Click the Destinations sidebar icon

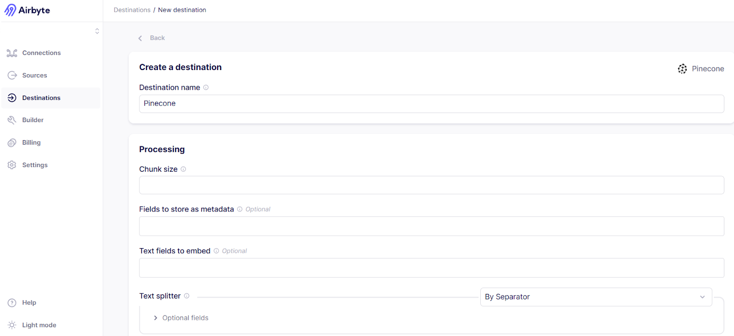coord(12,98)
